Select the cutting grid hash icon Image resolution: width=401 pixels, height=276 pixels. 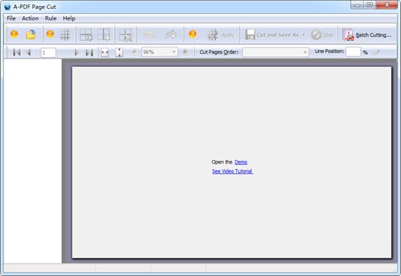tap(65, 34)
